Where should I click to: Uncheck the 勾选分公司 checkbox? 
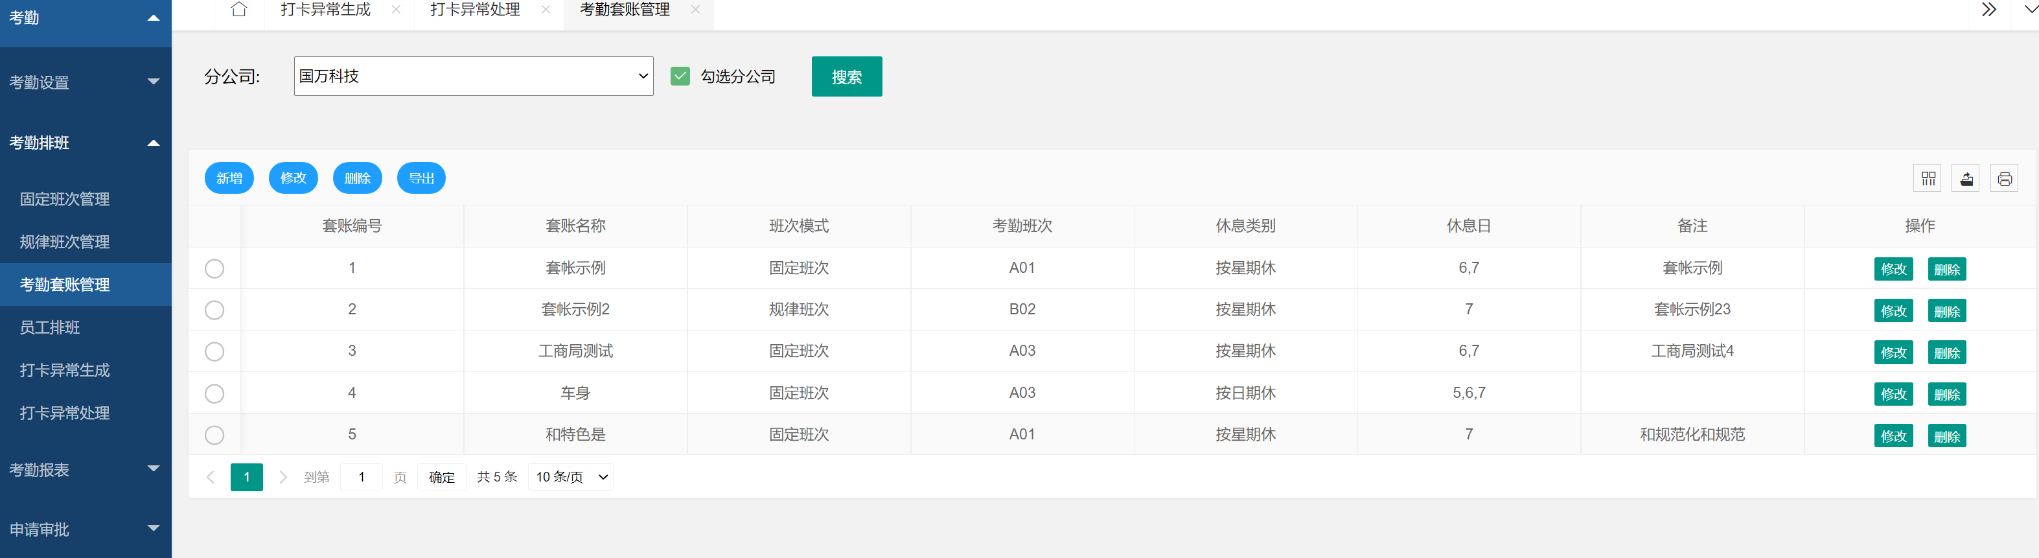[680, 76]
